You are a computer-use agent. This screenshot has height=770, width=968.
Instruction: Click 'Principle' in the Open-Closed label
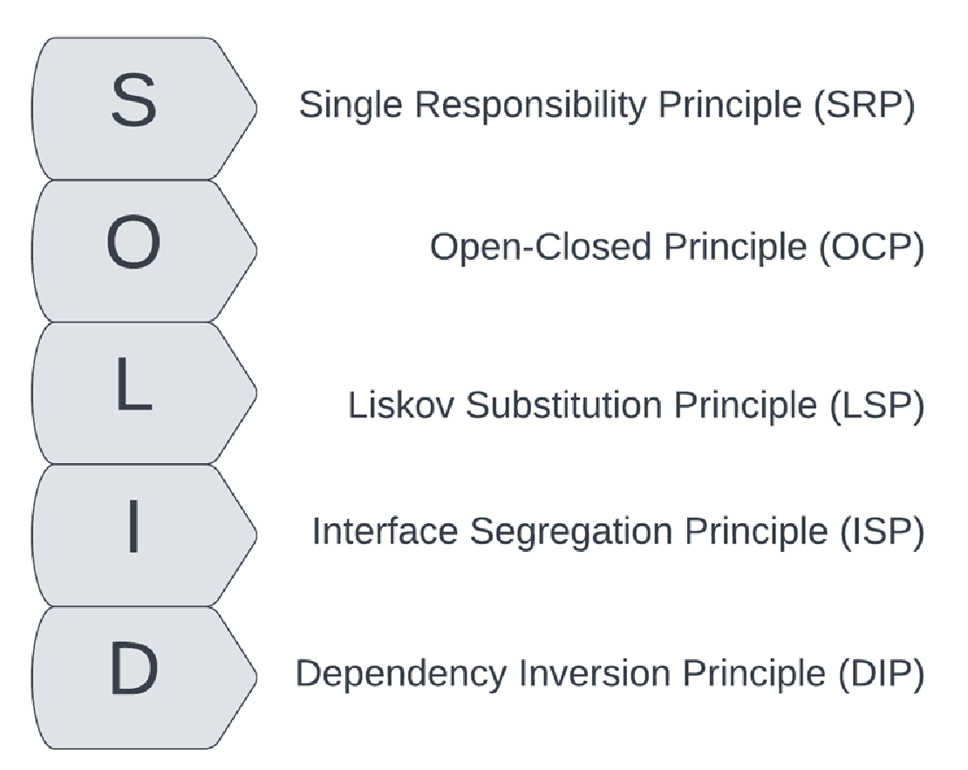click(x=735, y=249)
